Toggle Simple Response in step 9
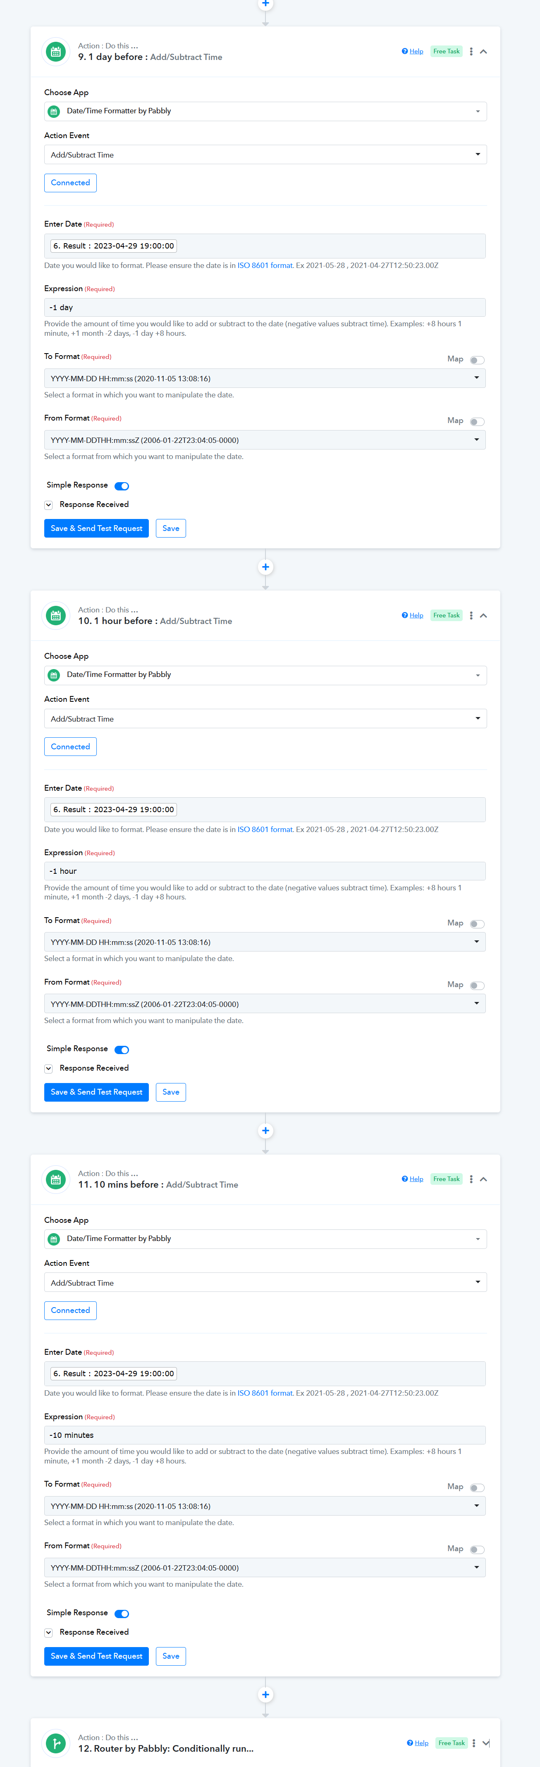 coord(122,485)
